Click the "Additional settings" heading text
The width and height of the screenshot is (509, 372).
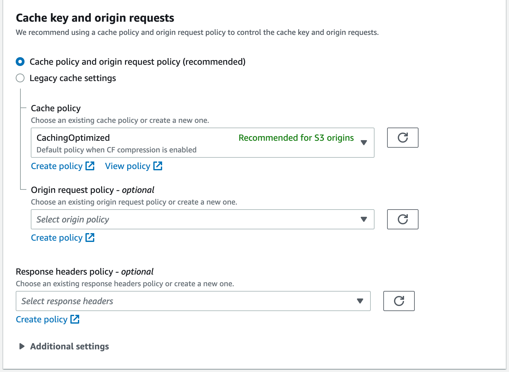[x=69, y=346]
